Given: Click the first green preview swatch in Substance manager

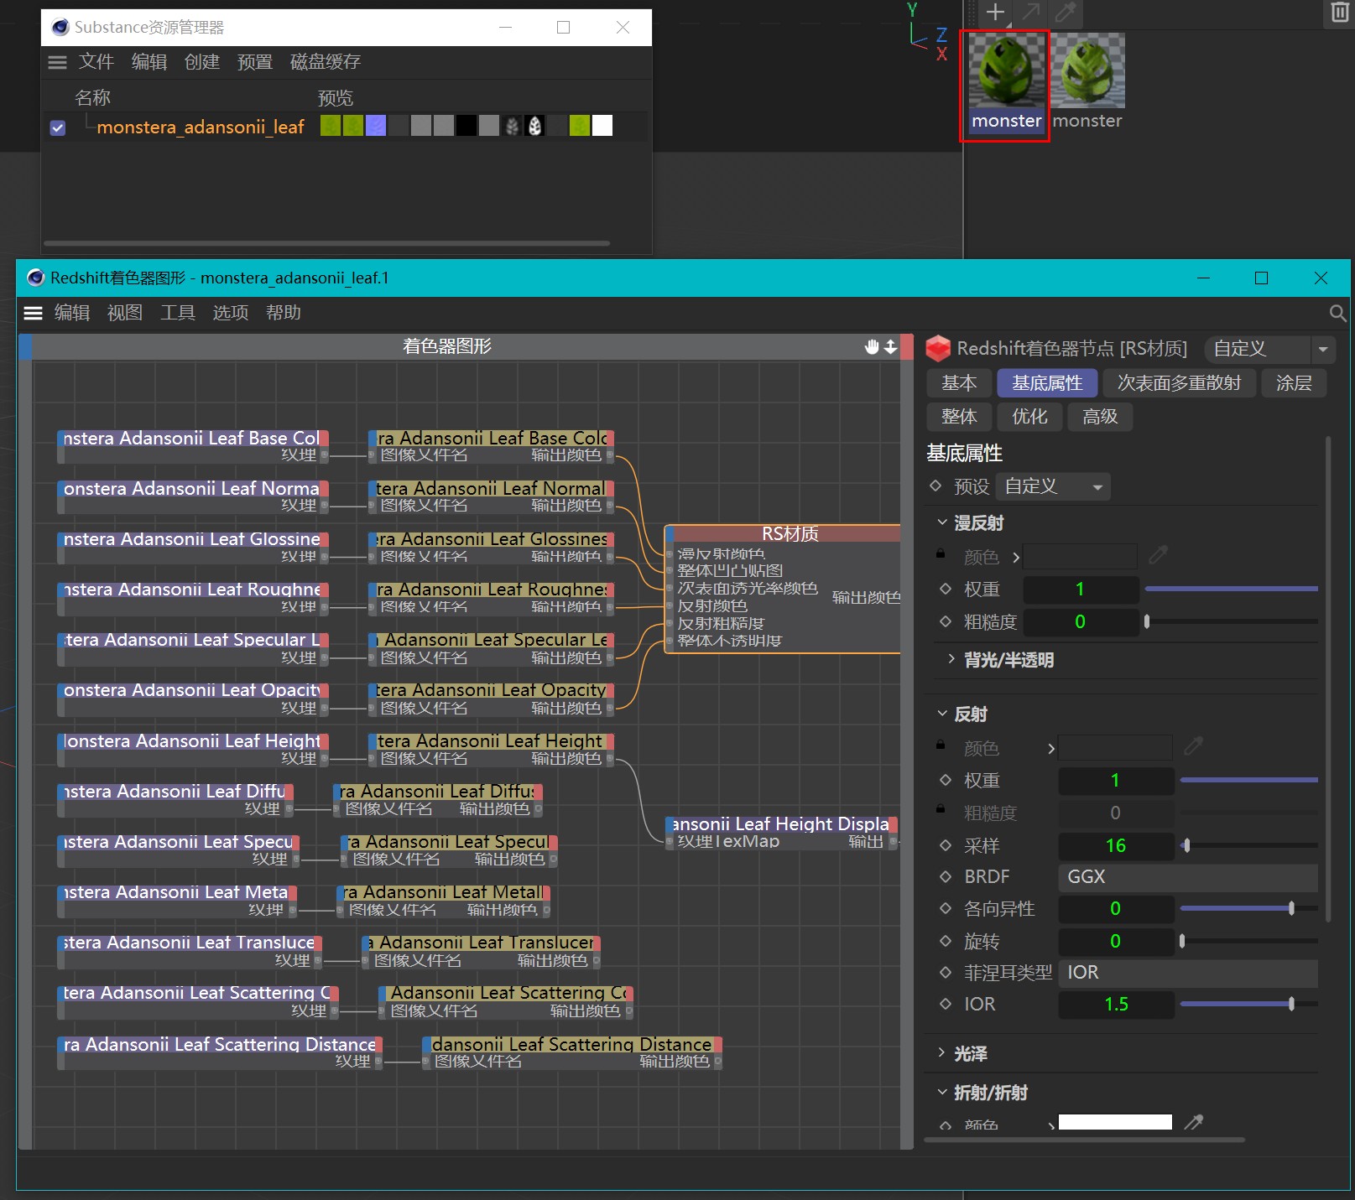Looking at the screenshot, I should 331,126.
